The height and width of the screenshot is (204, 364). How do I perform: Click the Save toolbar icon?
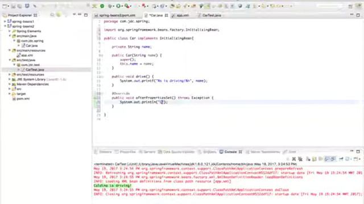[x=14, y=6]
